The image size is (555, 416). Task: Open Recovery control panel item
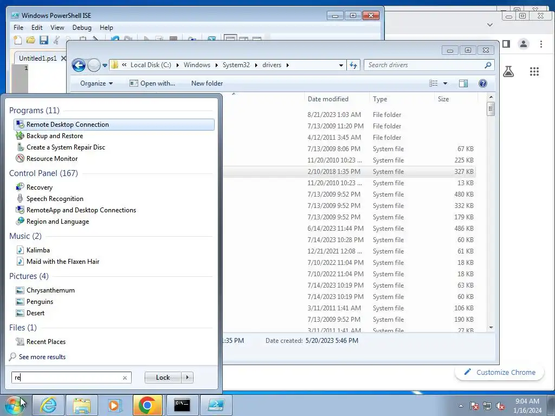39,187
